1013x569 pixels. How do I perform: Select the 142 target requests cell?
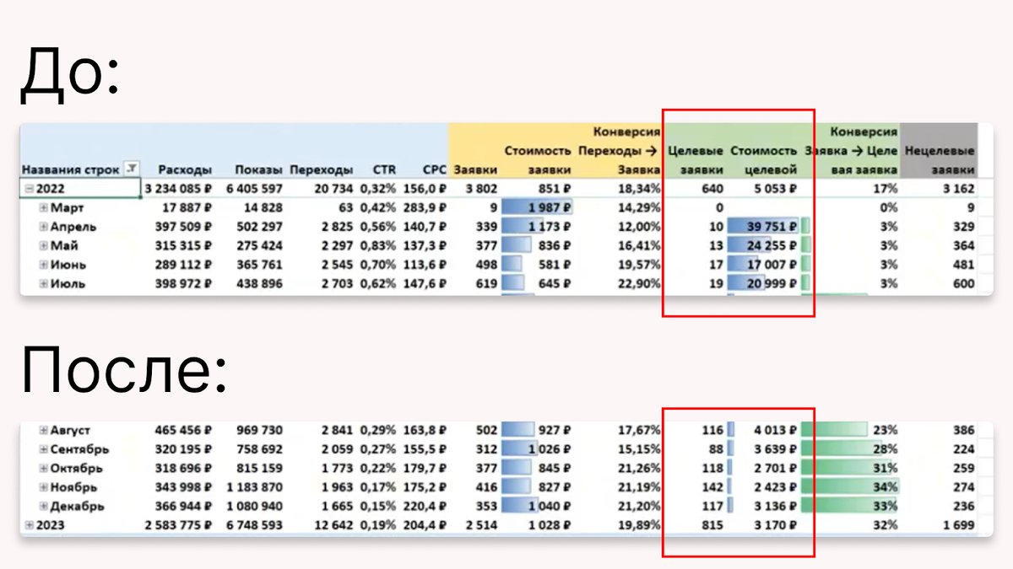712,487
